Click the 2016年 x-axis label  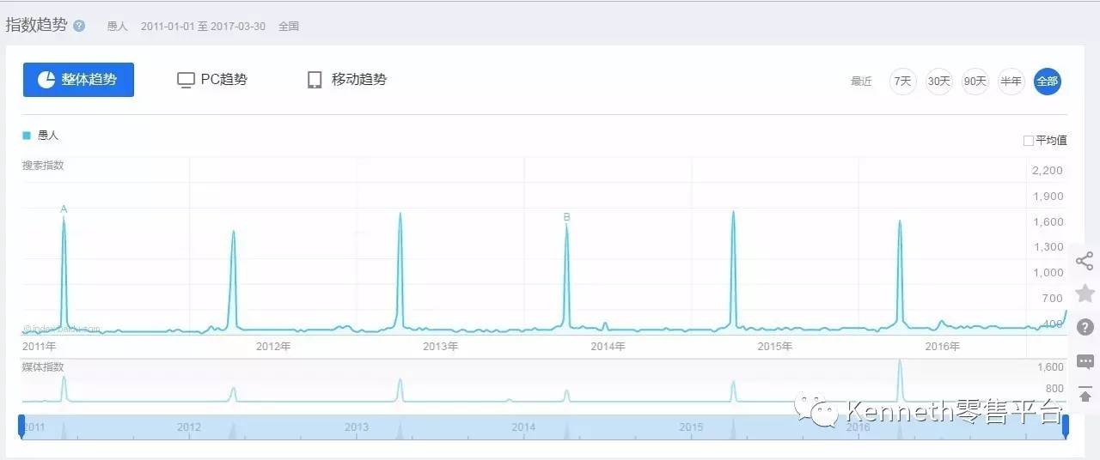tap(943, 347)
